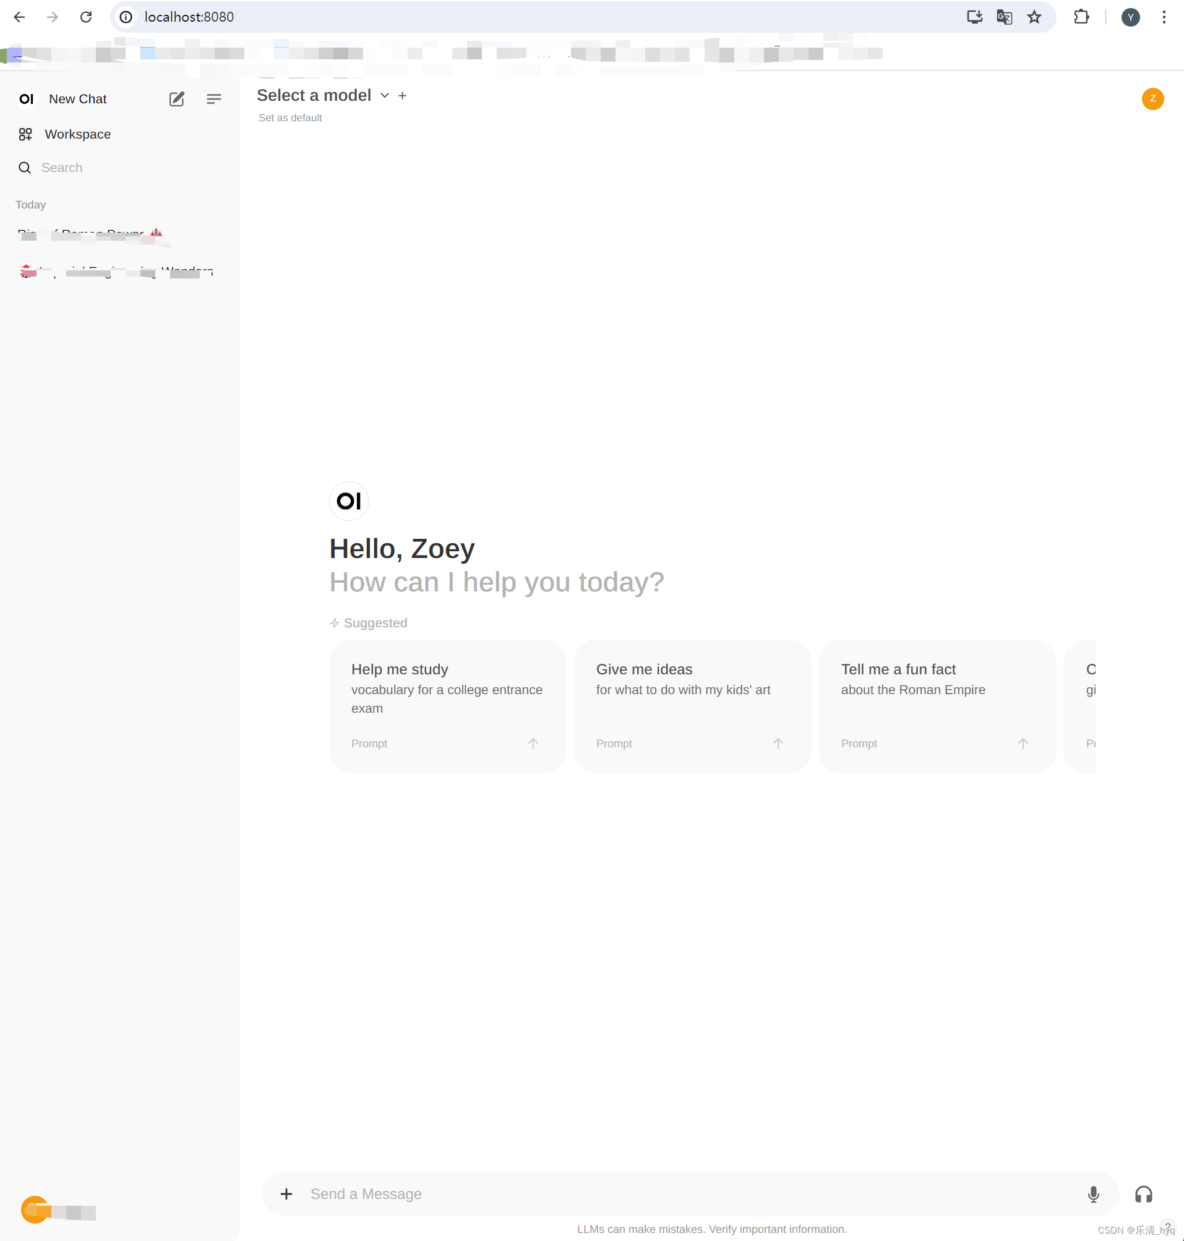Click arrow icon on Help me study card
This screenshot has height=1241, width=1184.
(x=533, y=744)
